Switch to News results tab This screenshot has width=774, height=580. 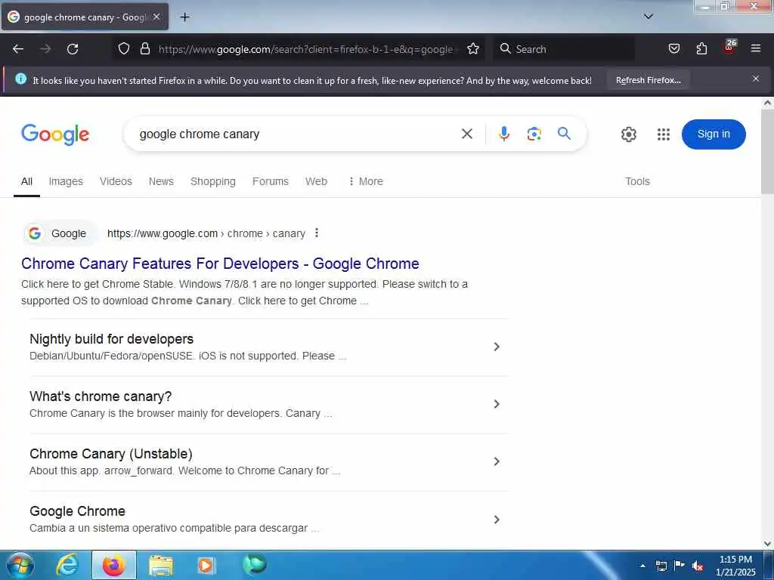(x=161, y=181)
